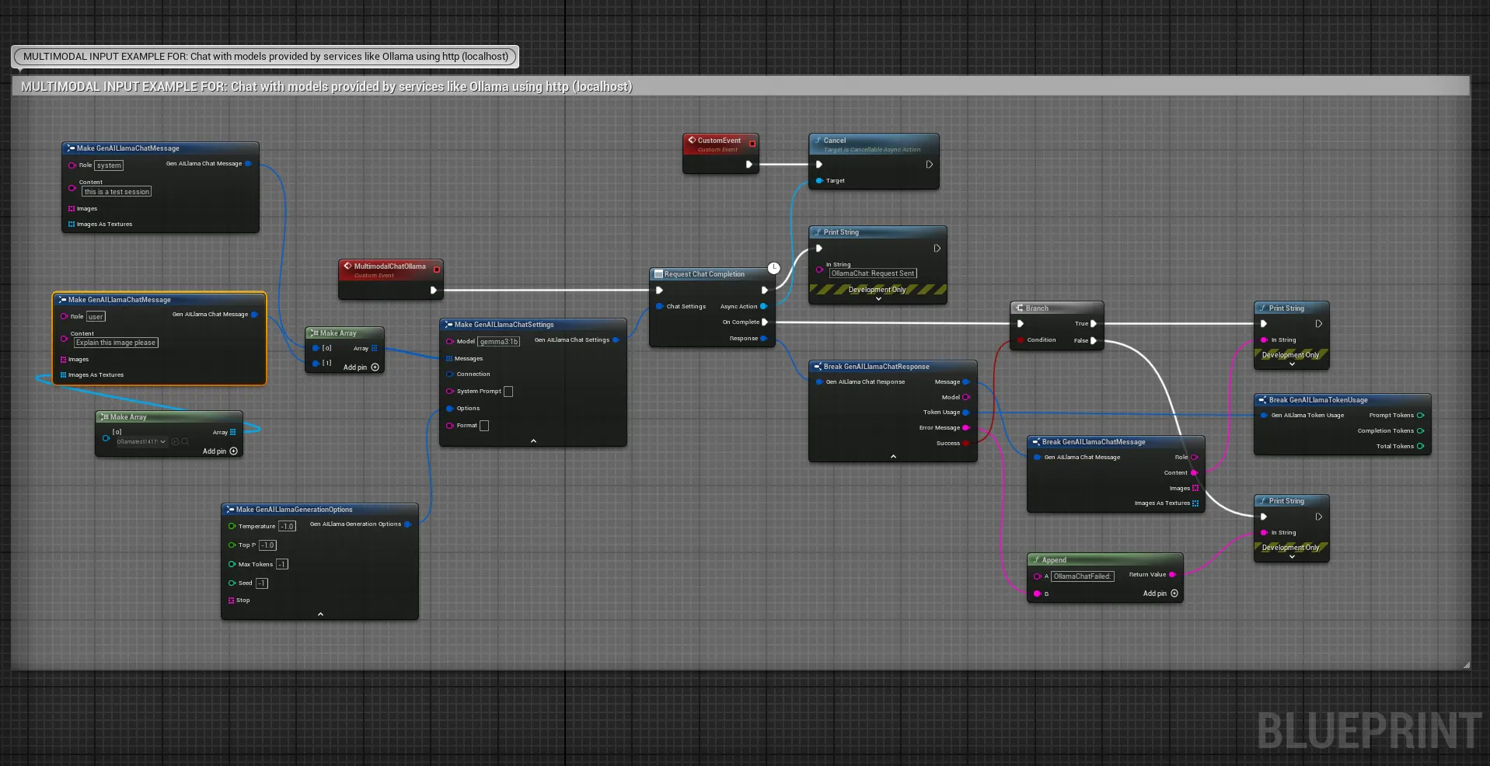Click the Request Chat Completion latent clock icon
Viewport: 1490px width, 766px height.
click(773, 268)
